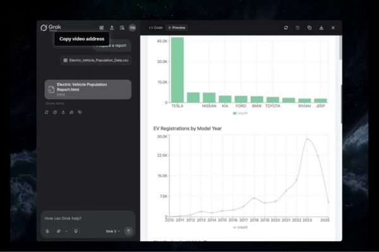Toggle the DeepSearch icon in the input bar
This screenshot has width=379, height=252.
pos(59,231)
